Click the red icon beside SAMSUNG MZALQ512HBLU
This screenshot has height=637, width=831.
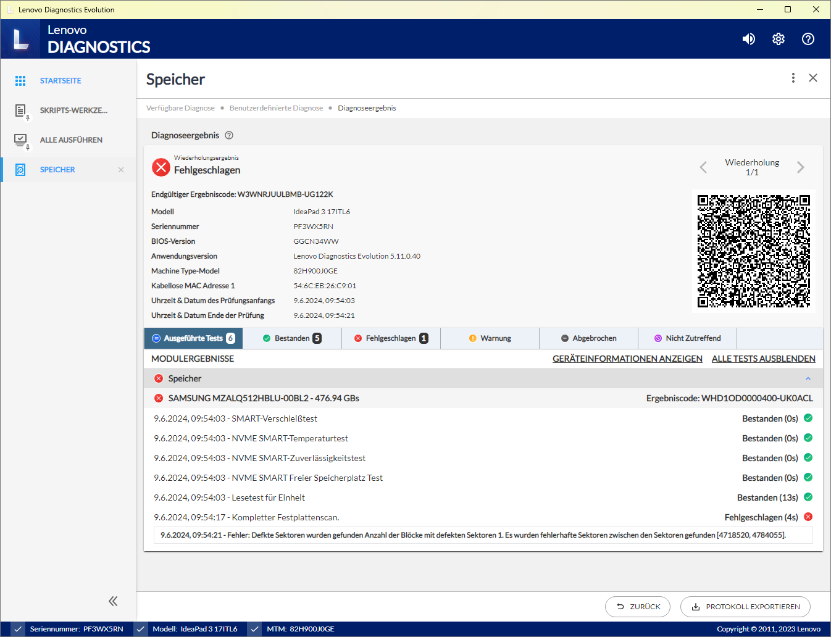point(159,398)
